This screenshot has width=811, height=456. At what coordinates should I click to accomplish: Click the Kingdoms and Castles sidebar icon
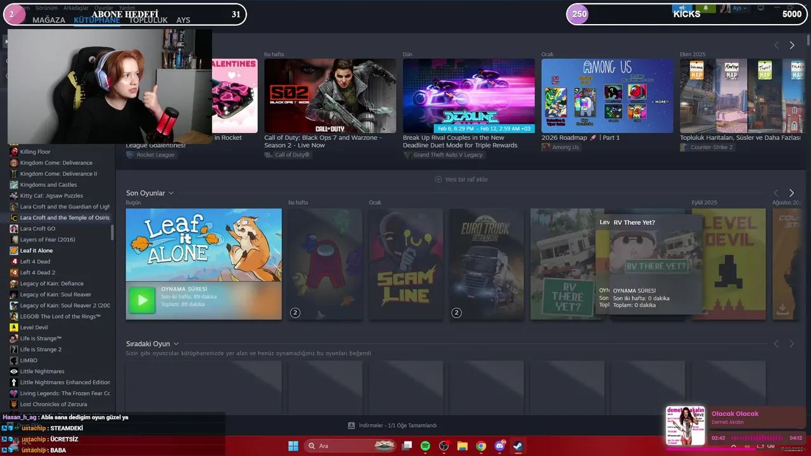click(14, 185)
